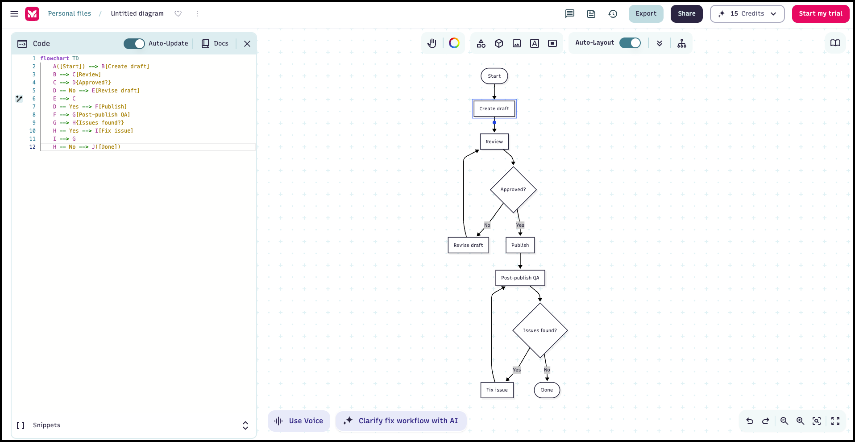This screenshot has height=442, width=855.
Task: Add a text box element
Action: [535, 43]
